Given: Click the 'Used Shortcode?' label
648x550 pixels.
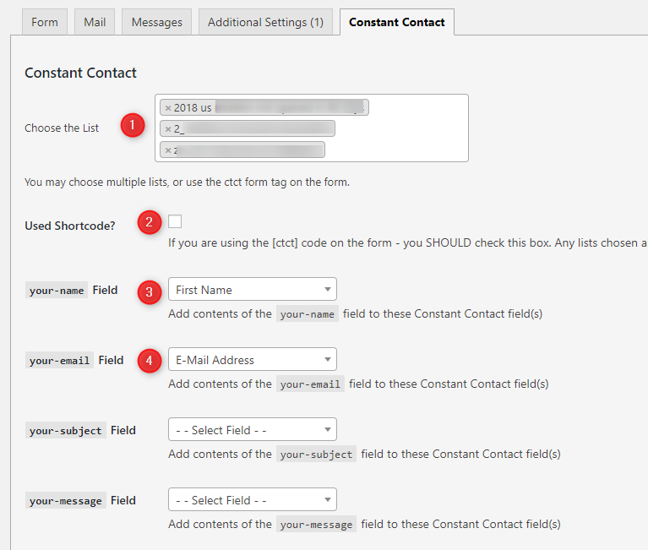Looking at the screenshot, I should [70, 226].
